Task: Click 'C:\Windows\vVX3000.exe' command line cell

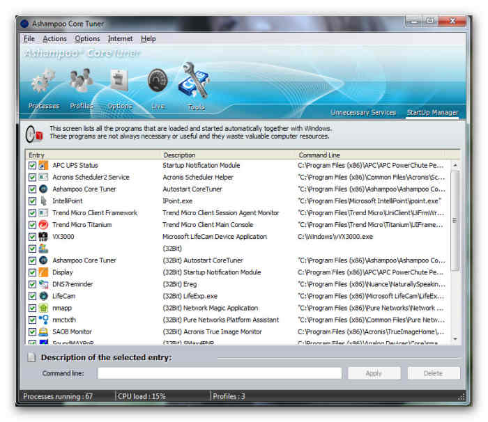Action: (335, 237)
